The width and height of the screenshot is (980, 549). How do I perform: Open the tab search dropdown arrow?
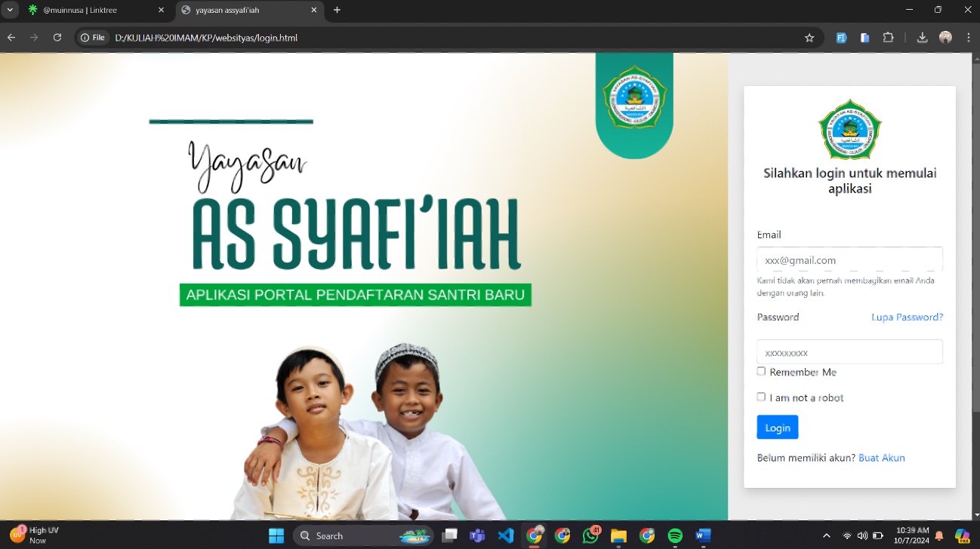(x=11, y=10)
